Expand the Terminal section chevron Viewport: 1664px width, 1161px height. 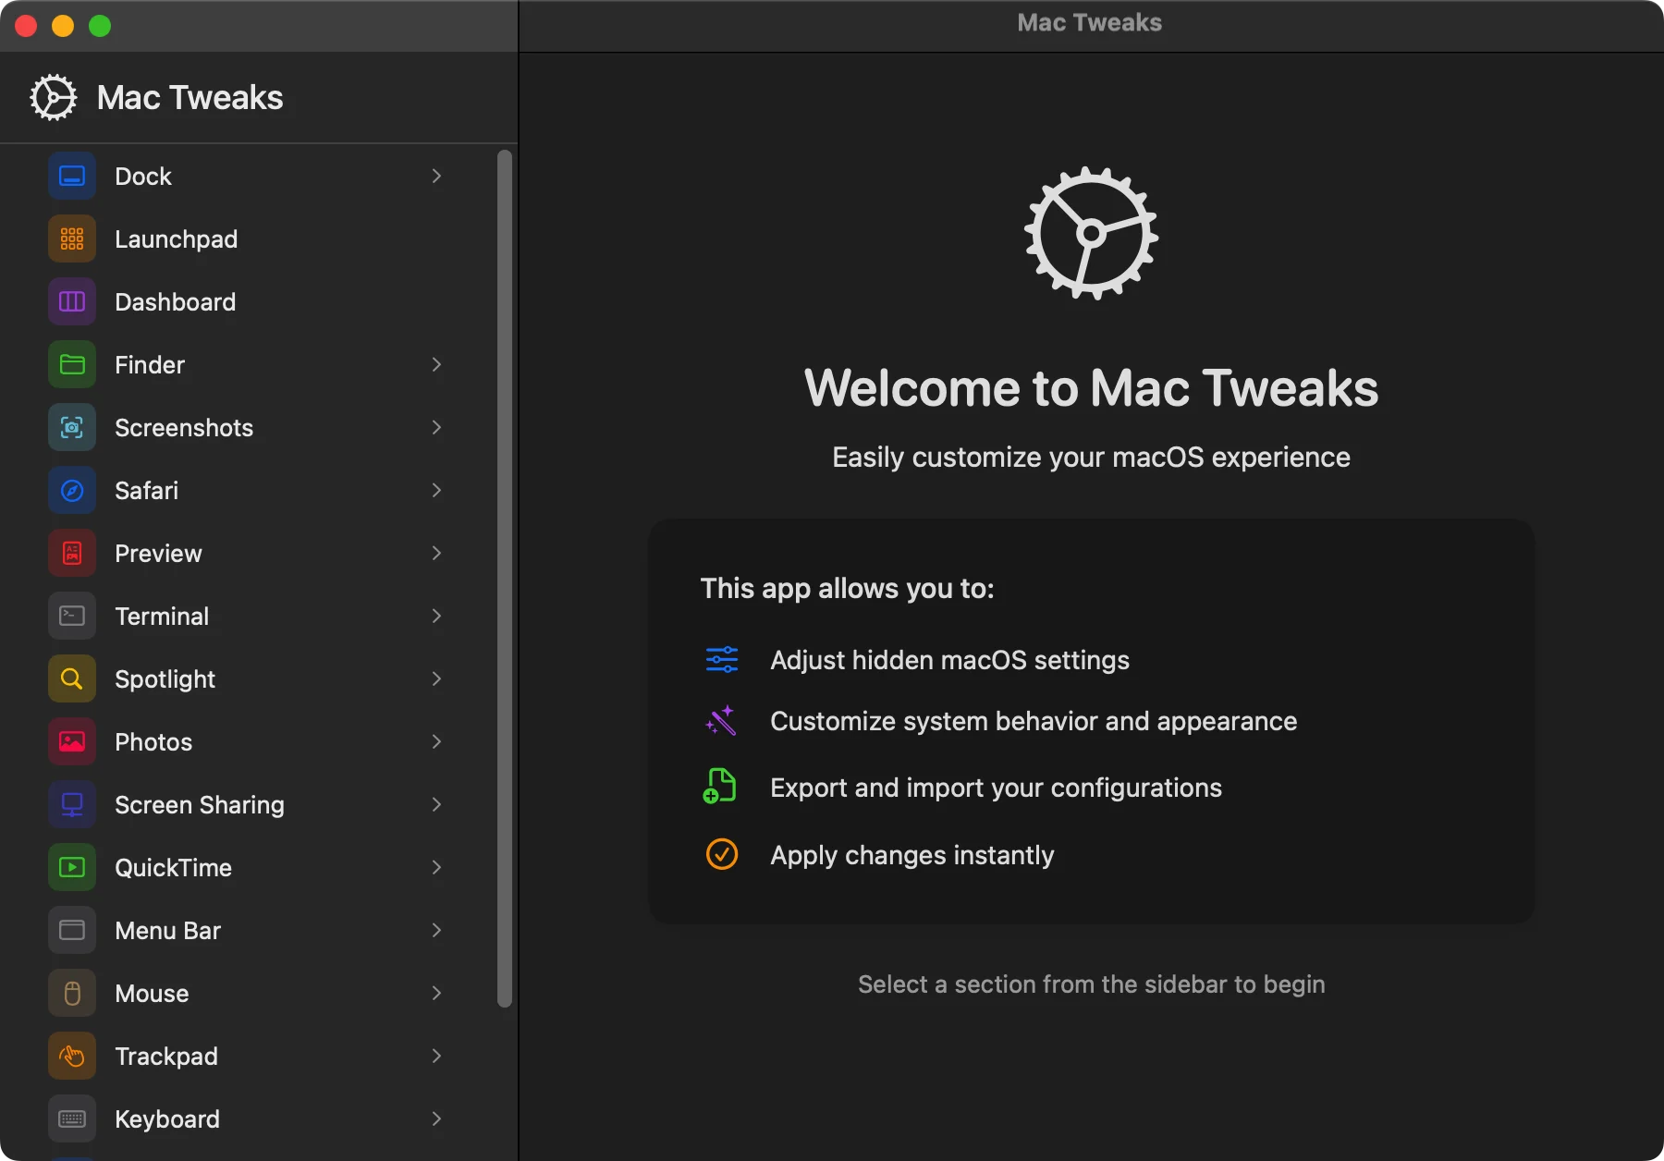coord(436,616)
